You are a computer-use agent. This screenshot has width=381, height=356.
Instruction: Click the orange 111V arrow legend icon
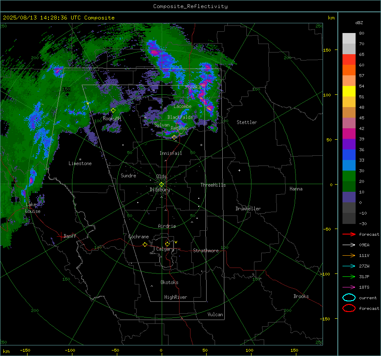pos(349,255)
